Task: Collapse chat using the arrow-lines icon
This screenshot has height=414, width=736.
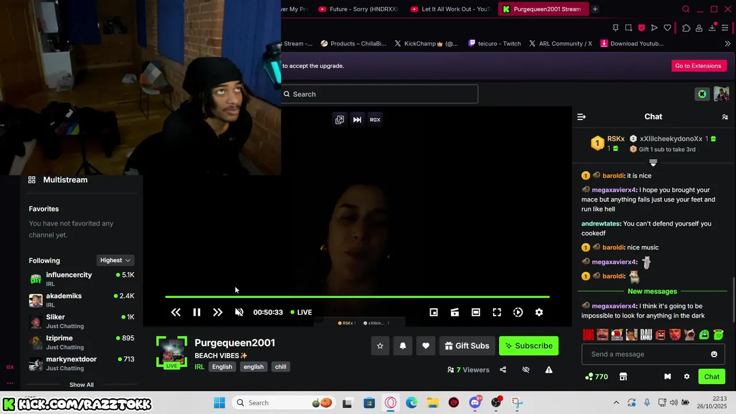Action: tap(581, 117)
